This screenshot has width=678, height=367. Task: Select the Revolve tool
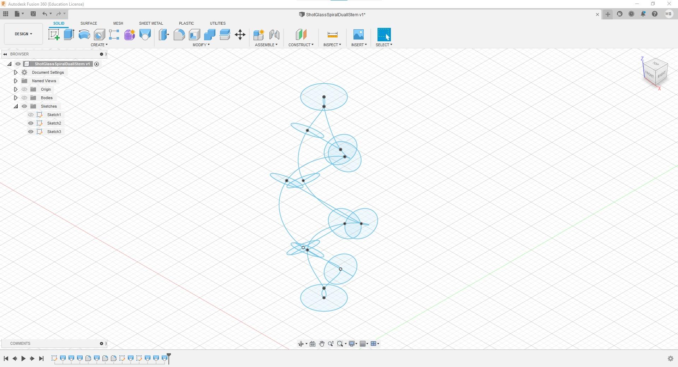coord(84,35)
